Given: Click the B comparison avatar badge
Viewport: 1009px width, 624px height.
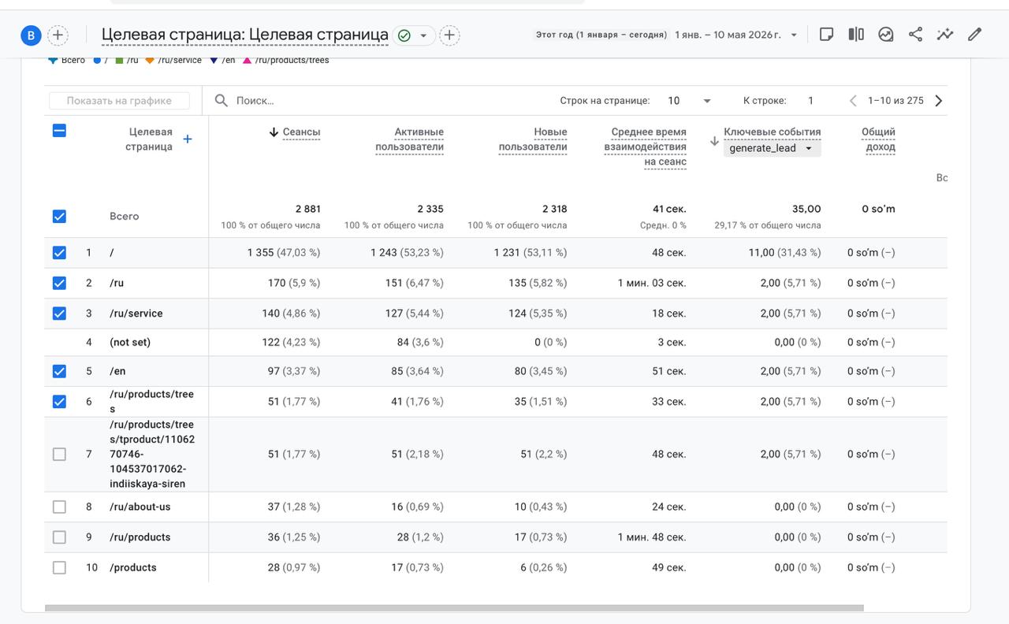Looking at the screenshot, I should 31,35.
